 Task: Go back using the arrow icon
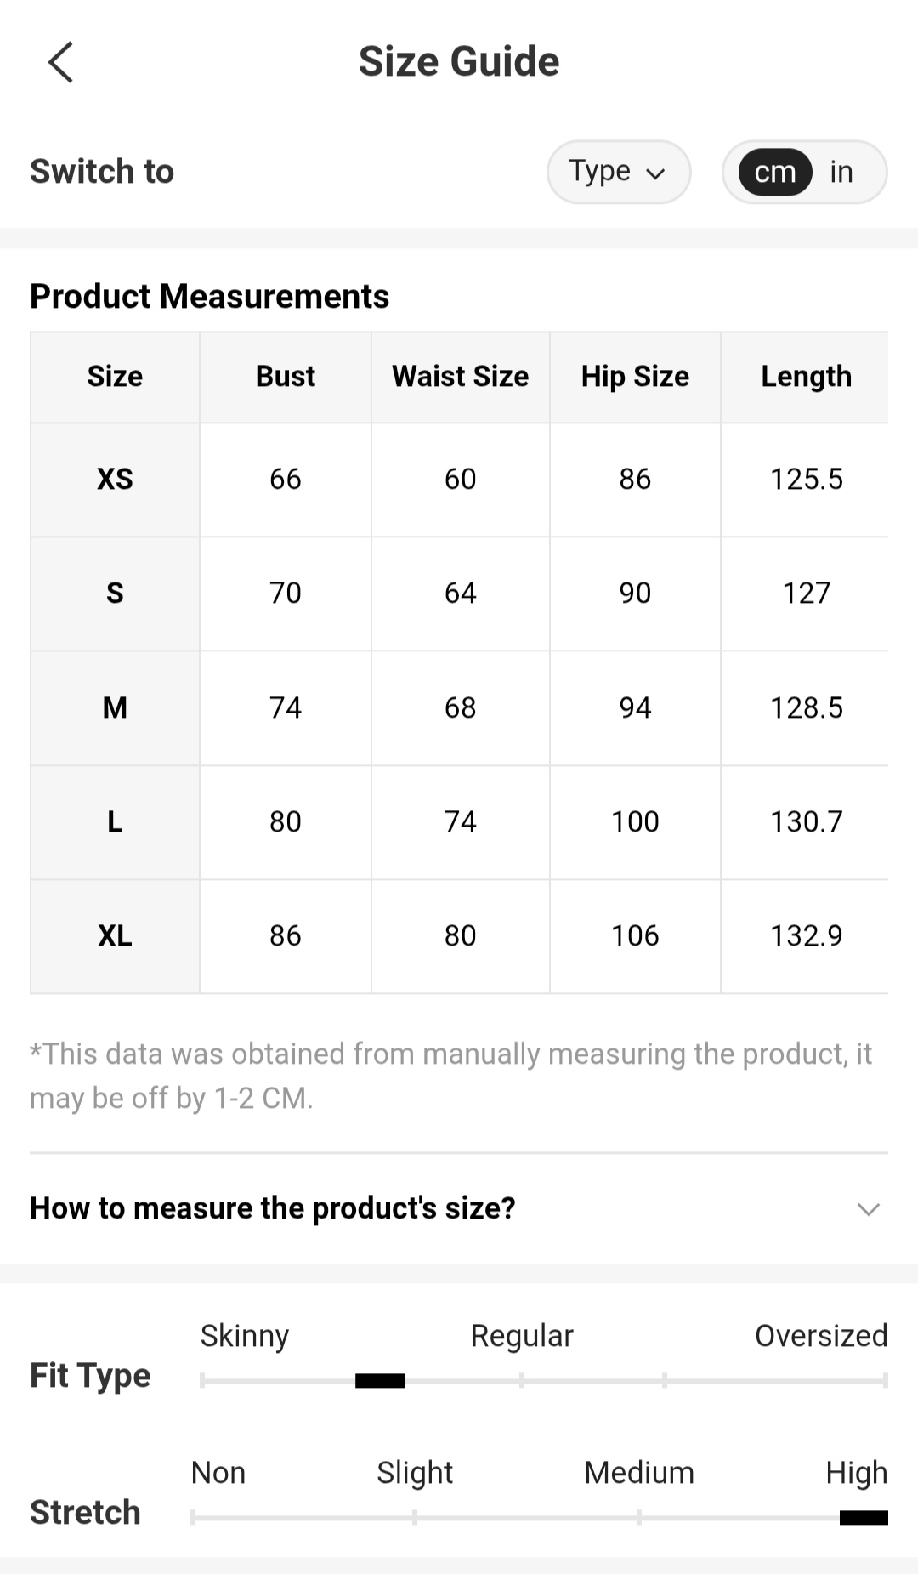click(60, 62)
